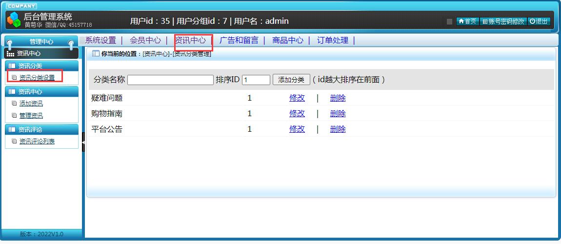Click the 版本：2022V1.0 version text
The width and height of the screenshot is (561, 244).
(x=41, y=234)
